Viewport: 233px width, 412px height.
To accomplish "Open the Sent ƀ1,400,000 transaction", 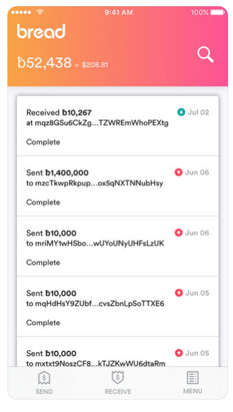I will 117,186.
